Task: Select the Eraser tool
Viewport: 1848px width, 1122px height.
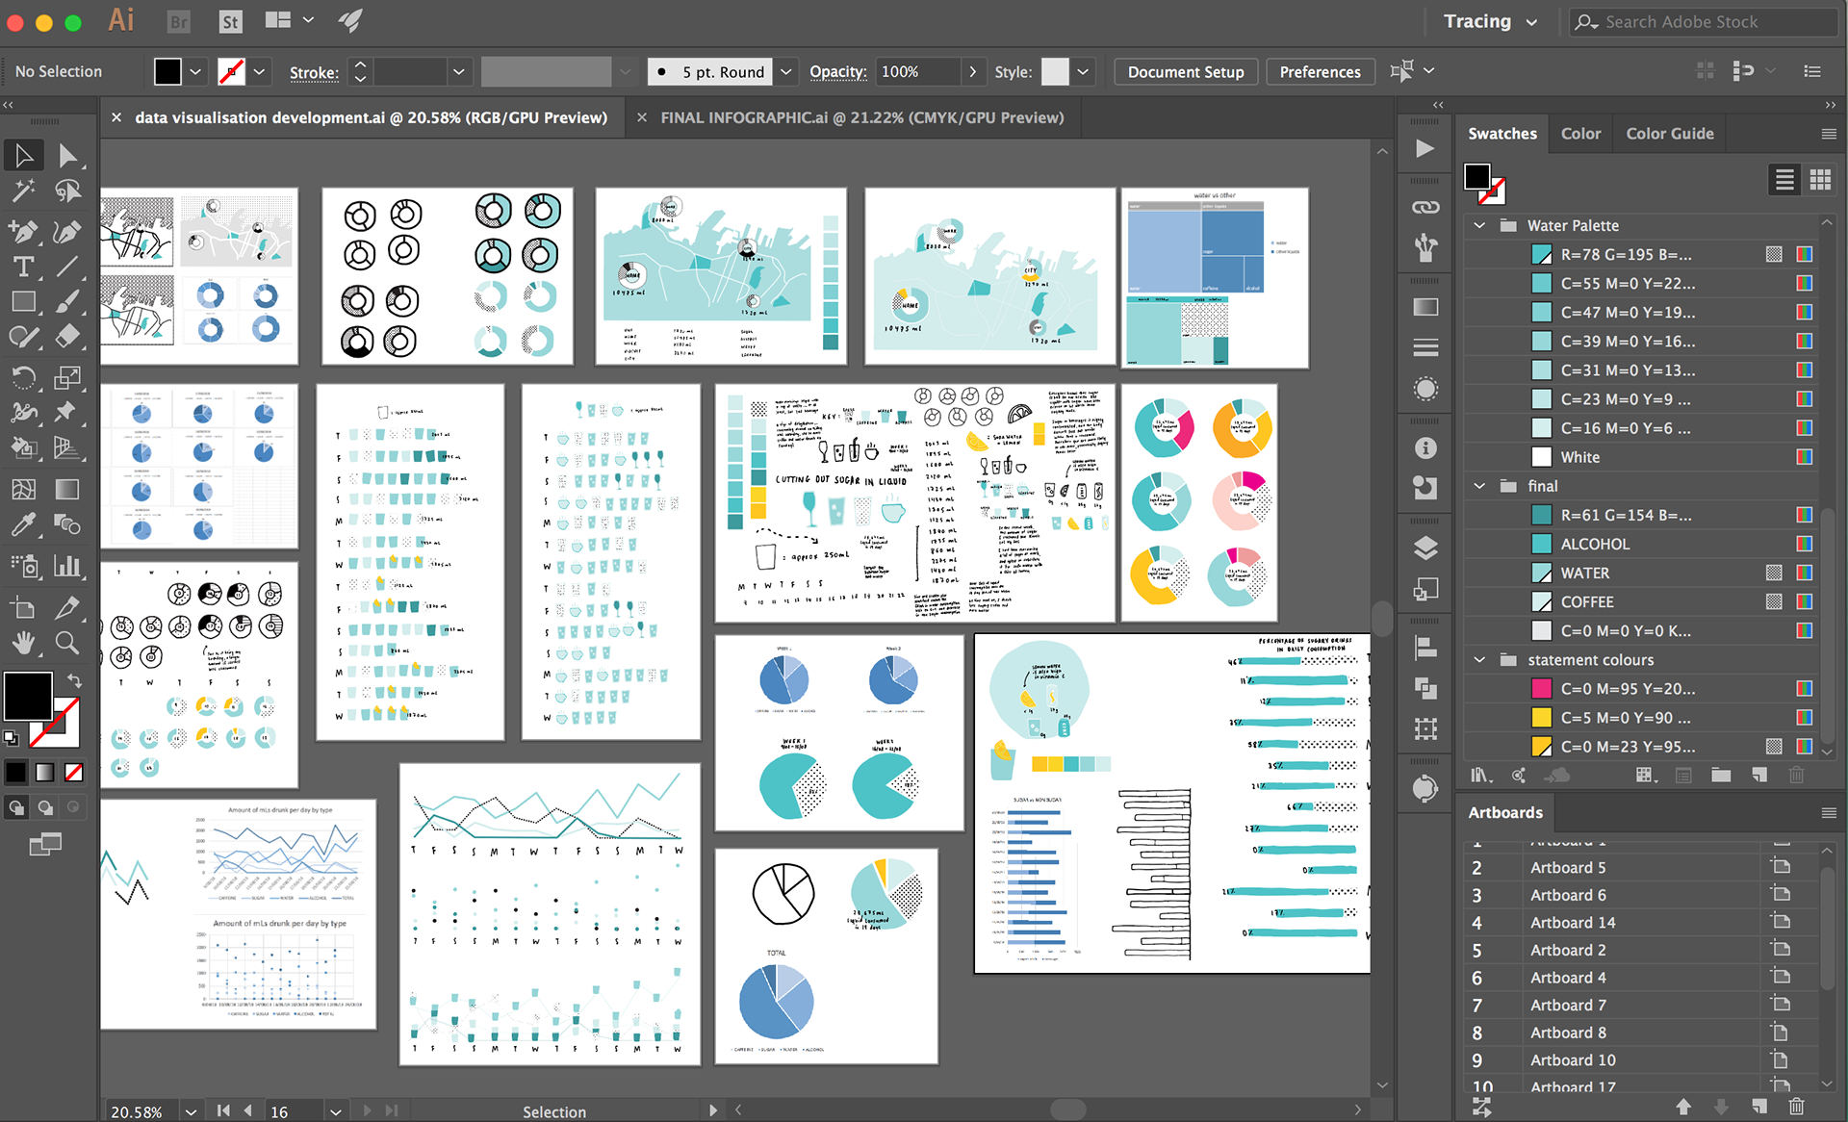Action: [67, 337]
